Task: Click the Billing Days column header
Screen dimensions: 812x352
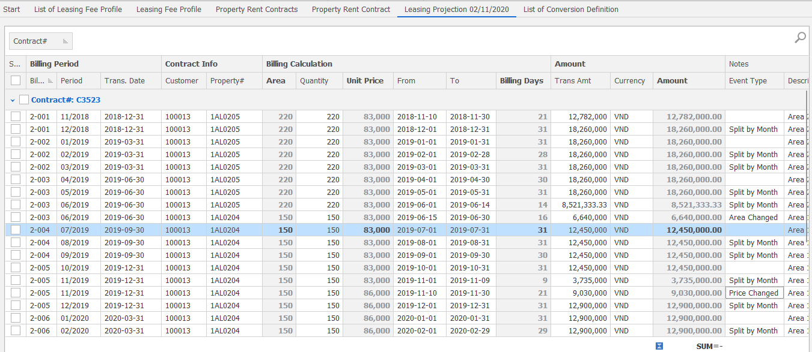Action: pos(521,81)
